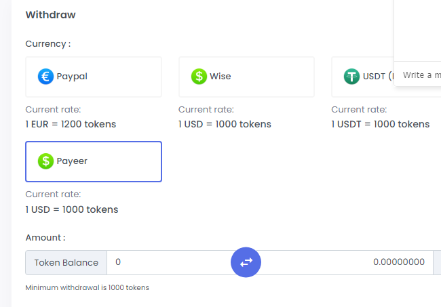Click 'Minimum withdrawal is 1000 tokens' note

[x=88, y=287]
